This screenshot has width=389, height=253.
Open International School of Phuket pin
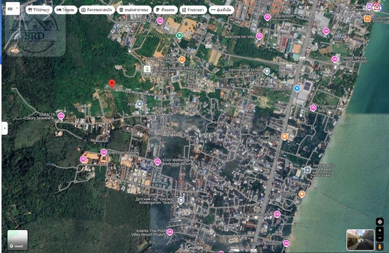(x=267, y=72)
